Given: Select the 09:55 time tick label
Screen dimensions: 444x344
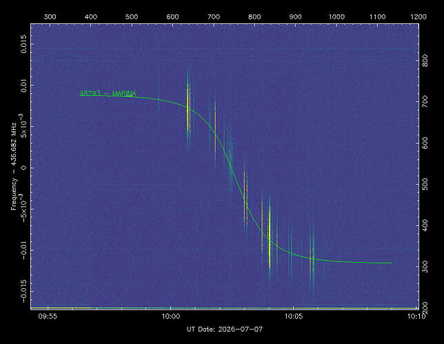Looking at the screenshot, I should (48, 316).
